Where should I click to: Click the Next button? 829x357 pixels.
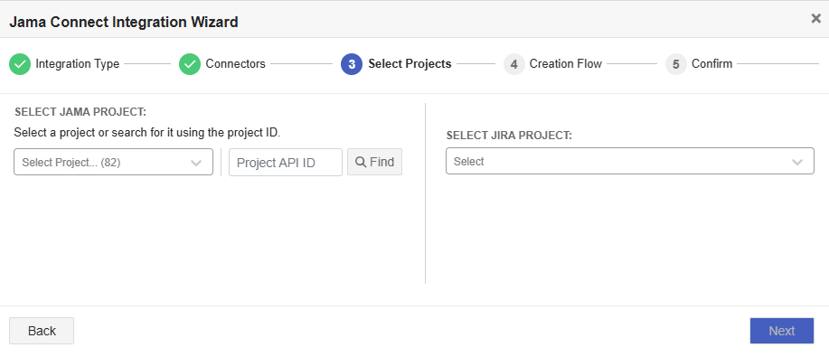pos(781,331)
